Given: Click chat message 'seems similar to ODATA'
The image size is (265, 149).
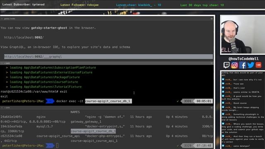Looking at the screenshot, I should [x=246, y=92].
